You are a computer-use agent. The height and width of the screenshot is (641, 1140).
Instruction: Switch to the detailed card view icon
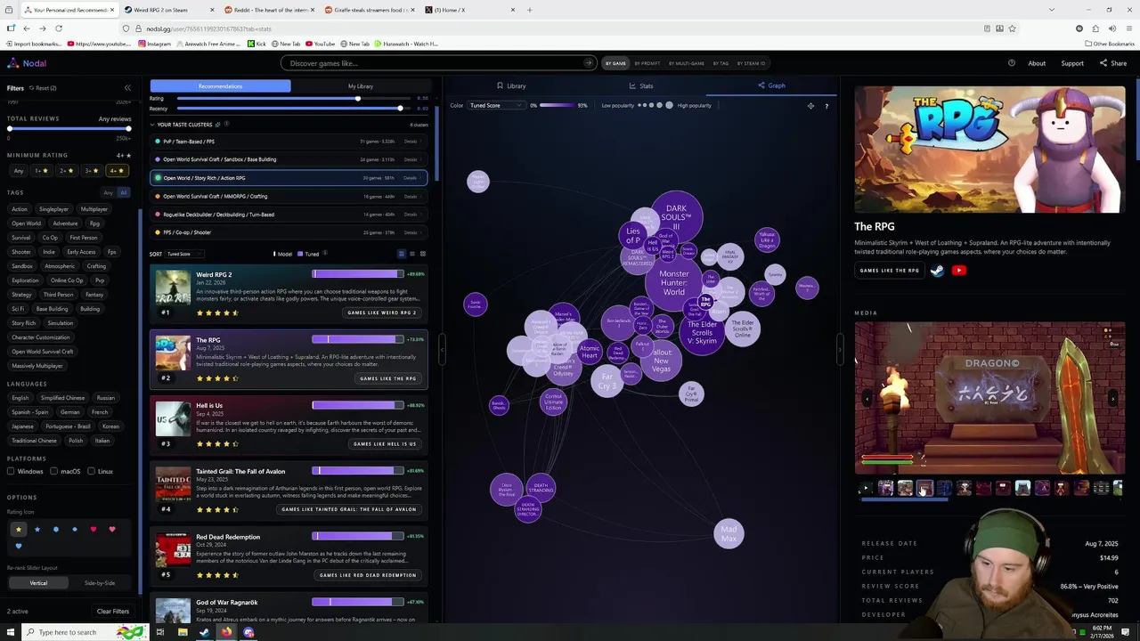click(x=401, y=254)
